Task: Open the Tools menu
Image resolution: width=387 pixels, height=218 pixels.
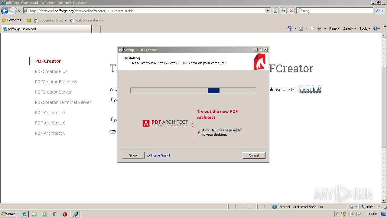Action: coord(365,28)
